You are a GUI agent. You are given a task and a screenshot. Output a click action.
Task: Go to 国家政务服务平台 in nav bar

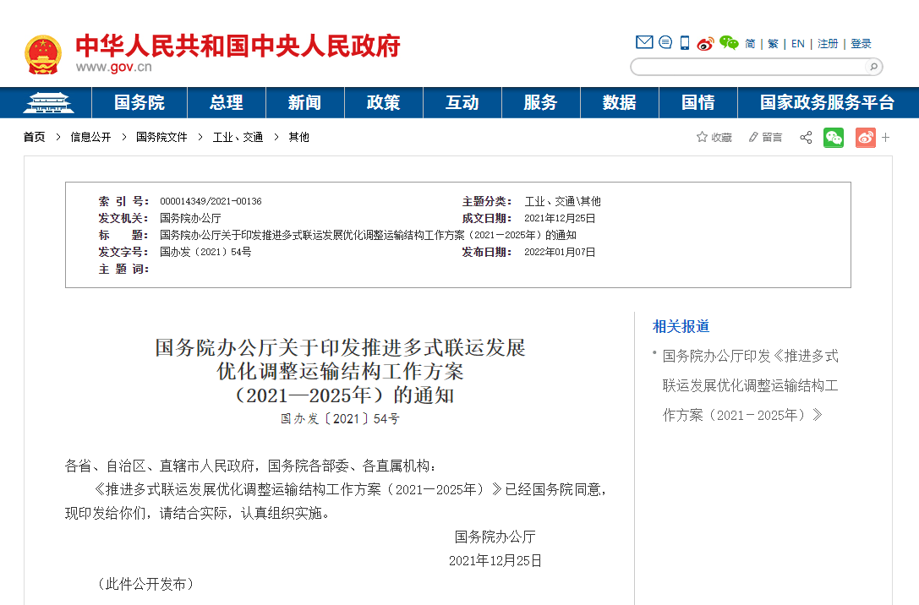pos(827,102)
